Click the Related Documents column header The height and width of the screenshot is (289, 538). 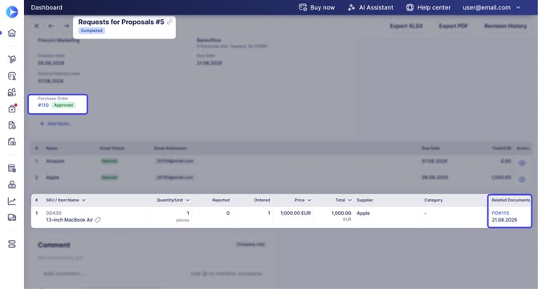511,200
